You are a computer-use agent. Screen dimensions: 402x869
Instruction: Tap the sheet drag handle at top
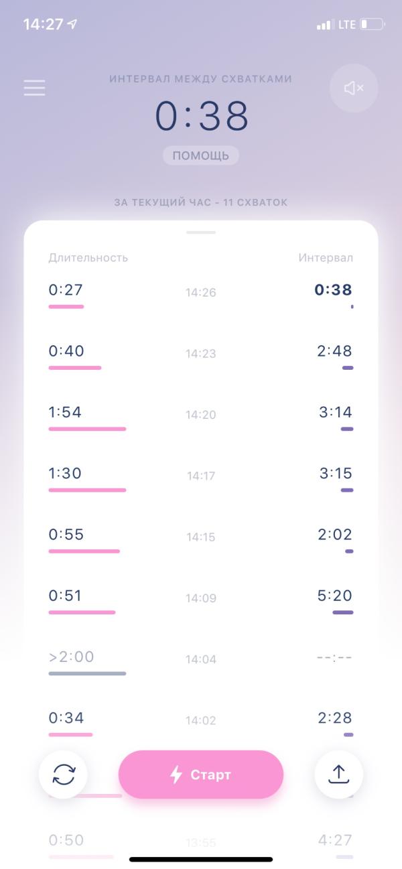201,232
